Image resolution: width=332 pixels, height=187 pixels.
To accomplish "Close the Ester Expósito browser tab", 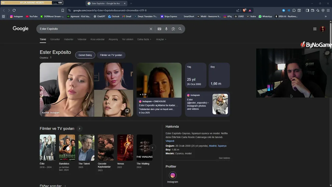I will (125, 3).
